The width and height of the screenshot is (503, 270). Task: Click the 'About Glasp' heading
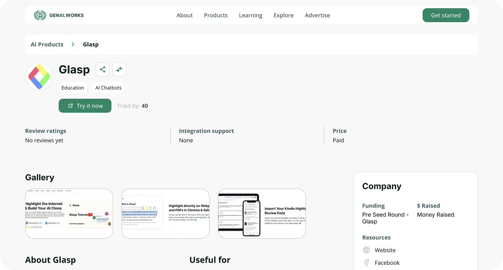point(50,260)
